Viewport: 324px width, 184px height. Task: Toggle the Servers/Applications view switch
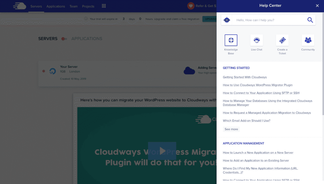click(x=64, y=39)
